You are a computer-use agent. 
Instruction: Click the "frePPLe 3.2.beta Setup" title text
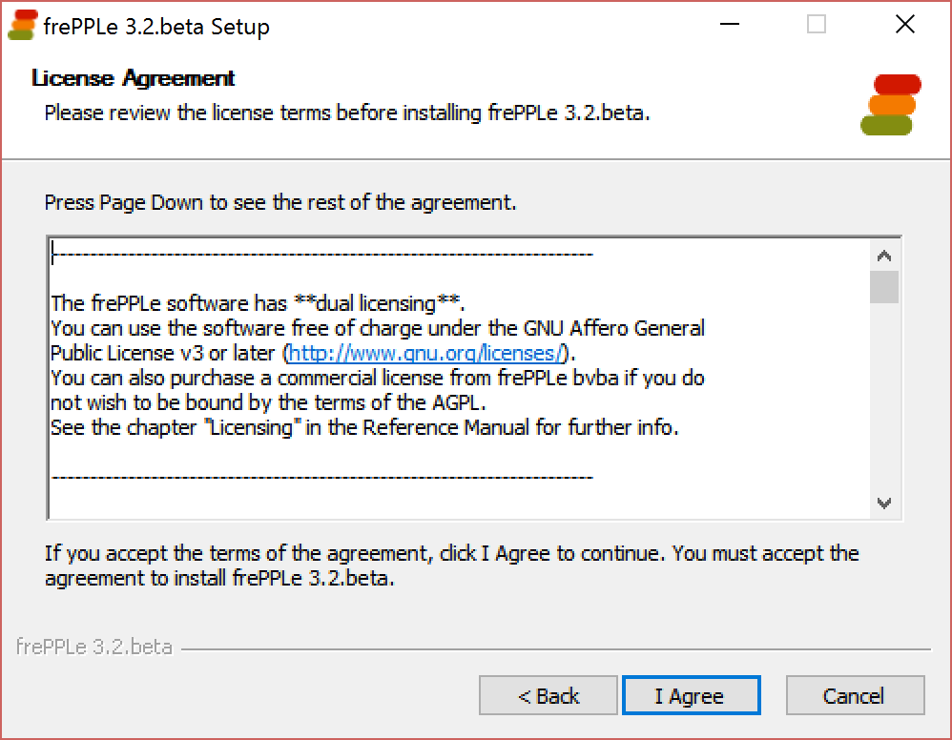(156, 27)
